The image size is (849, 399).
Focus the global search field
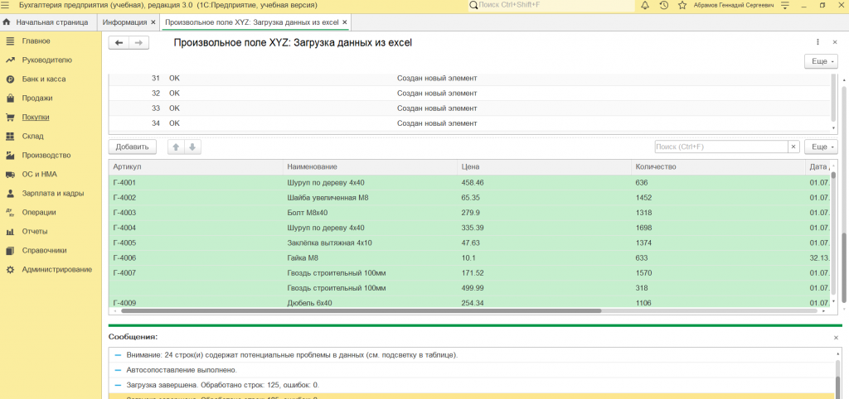point(551,5)
